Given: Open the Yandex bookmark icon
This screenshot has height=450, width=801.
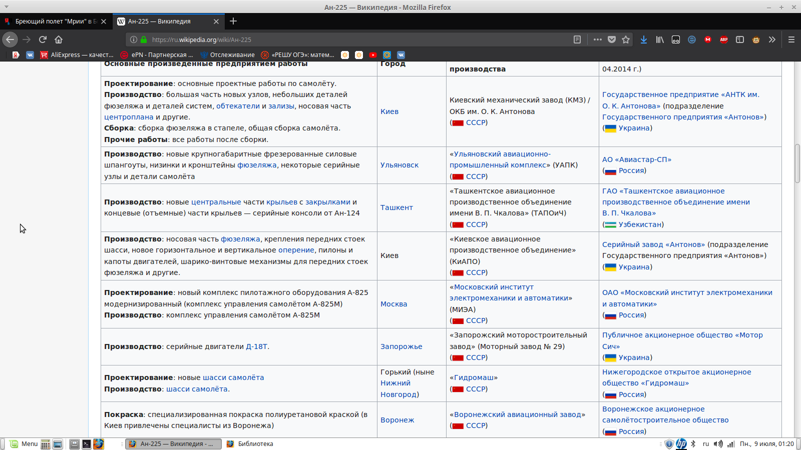Looking at the screenshot, I should [x=16, y=55].
